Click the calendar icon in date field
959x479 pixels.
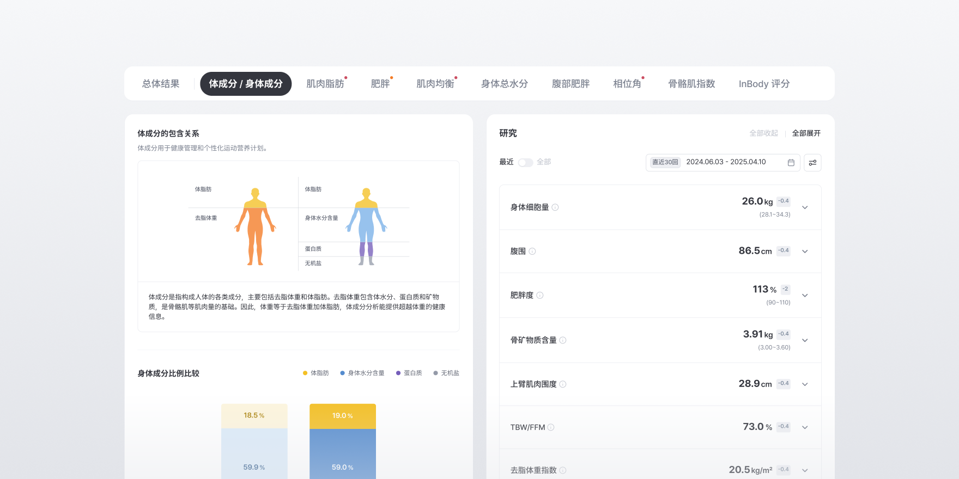[791, 163]
